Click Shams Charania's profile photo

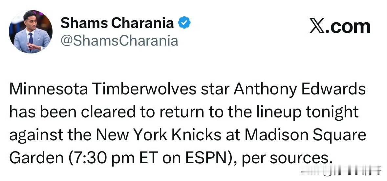31,32
